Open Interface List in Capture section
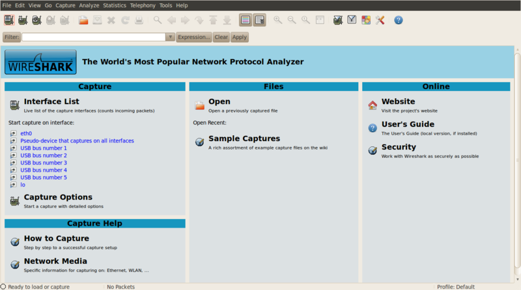The width and height of the screenshot is (521, 290). pos(51,101)
